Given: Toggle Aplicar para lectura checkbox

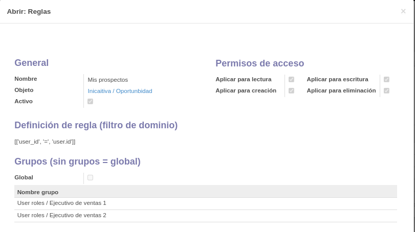Looking at the screenshot, I should tap(291, 80).
